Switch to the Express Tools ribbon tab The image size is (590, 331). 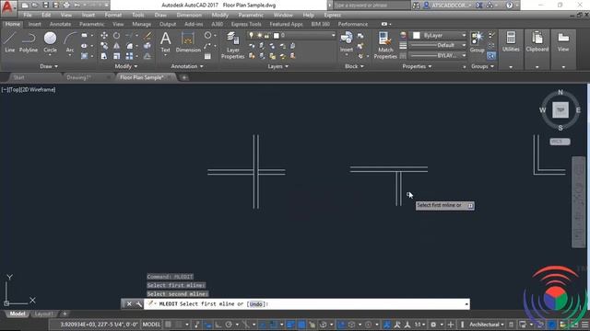[246, 24]
